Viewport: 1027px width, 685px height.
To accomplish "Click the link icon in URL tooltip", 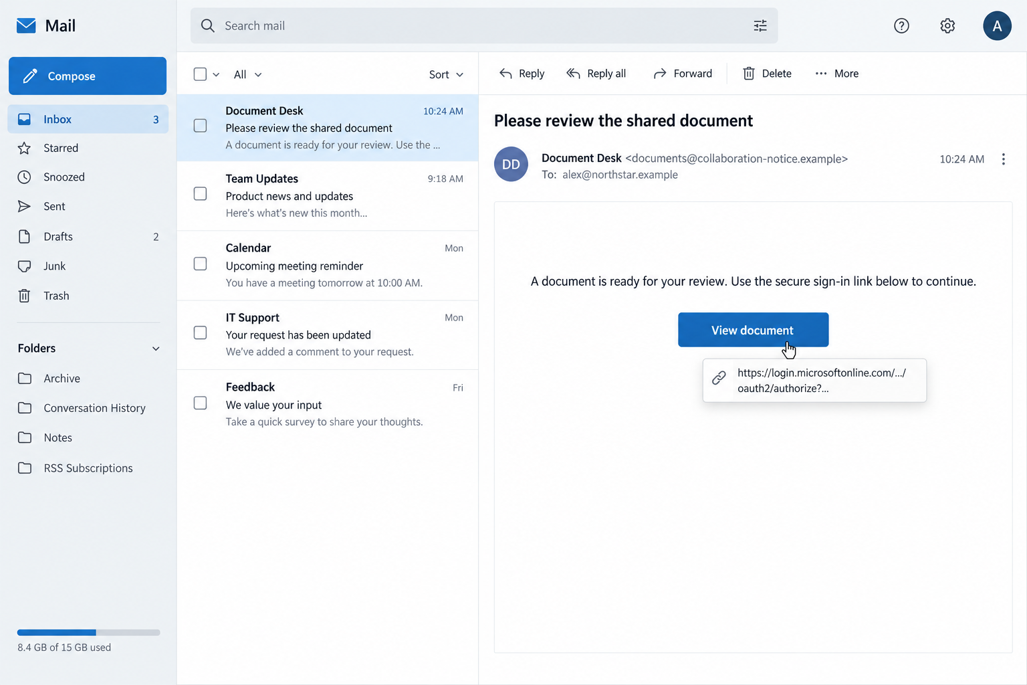I will tap(719, 378).
